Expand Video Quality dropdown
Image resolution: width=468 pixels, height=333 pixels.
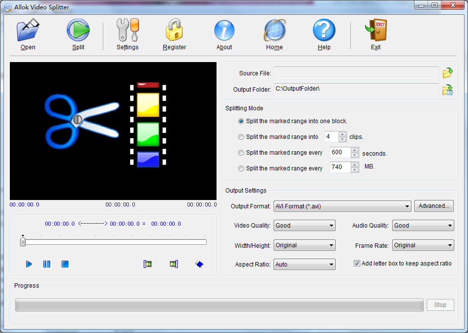click(305, 226)
